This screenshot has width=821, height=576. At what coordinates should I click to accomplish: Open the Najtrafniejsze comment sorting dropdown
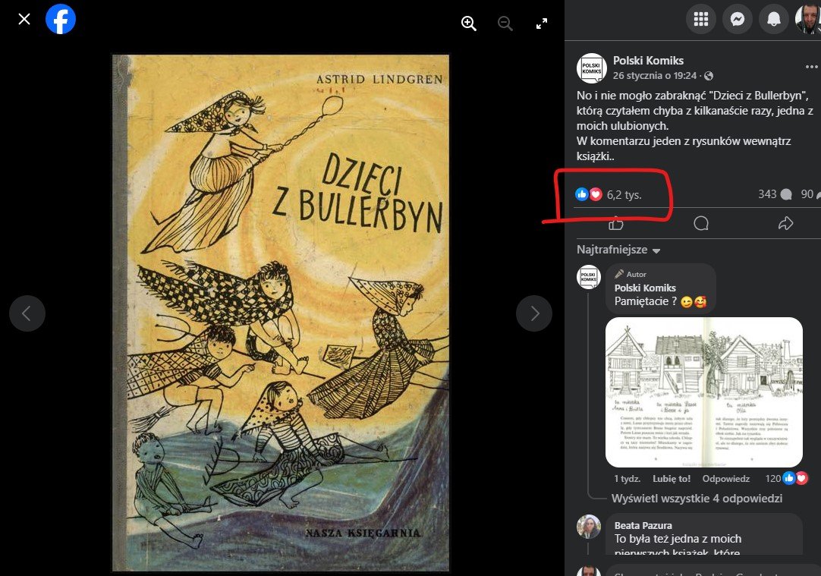[618, 250]
